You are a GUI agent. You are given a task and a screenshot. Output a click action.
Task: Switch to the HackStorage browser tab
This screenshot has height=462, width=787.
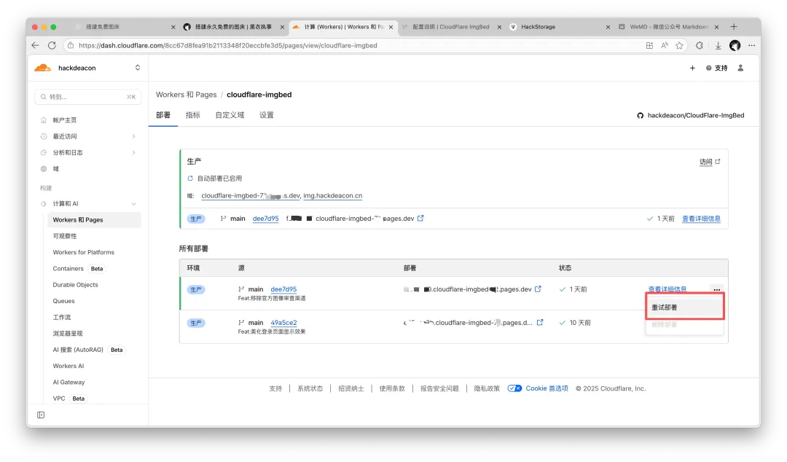coord(558,27)
